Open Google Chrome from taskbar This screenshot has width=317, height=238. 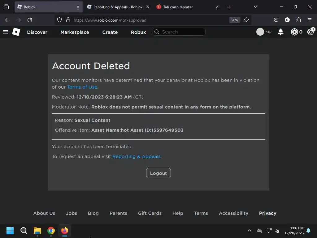click(51, 231)
